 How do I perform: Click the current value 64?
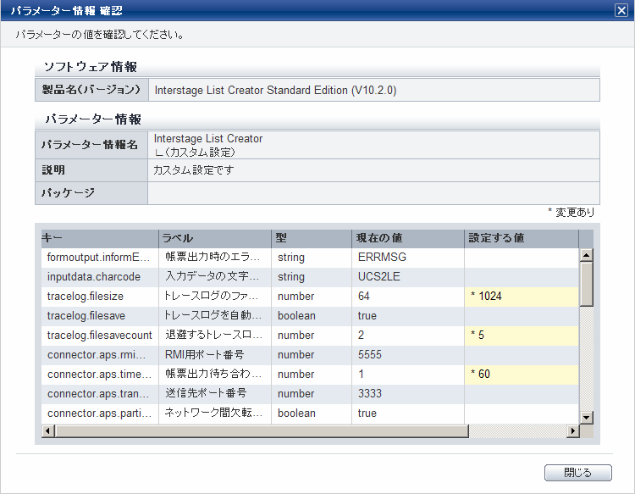[x=364, y=297]
